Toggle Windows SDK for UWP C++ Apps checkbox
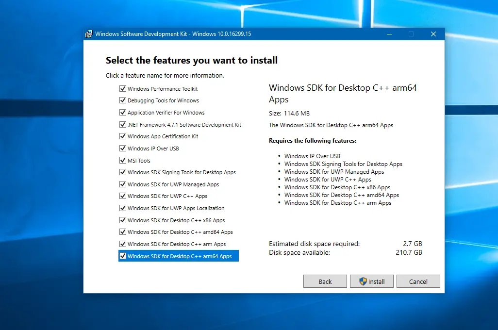This screenshot has width=498, height=330. coord(123,196)
